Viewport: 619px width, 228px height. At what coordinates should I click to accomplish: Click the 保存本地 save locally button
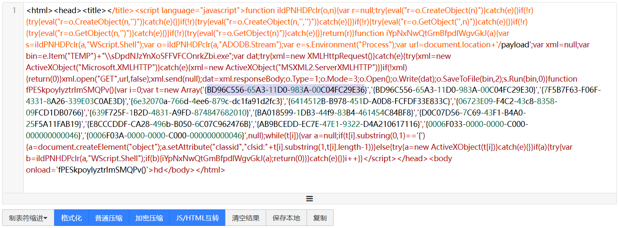tap(286, 218)
